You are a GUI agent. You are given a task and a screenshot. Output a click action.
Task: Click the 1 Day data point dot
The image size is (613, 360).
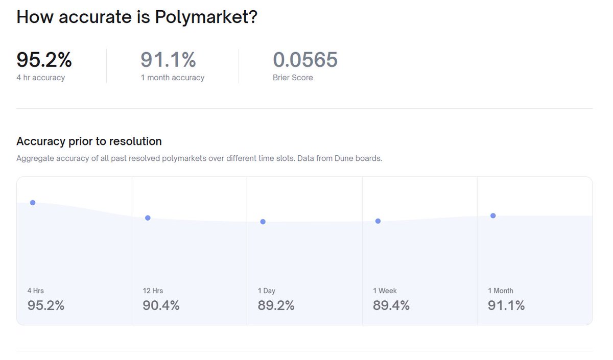[263, 222]
